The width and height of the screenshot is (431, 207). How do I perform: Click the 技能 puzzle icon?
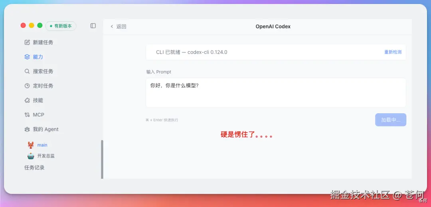coord(27,100)
